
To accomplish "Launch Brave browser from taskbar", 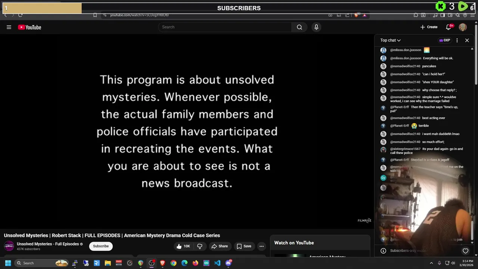I will 162,263.
